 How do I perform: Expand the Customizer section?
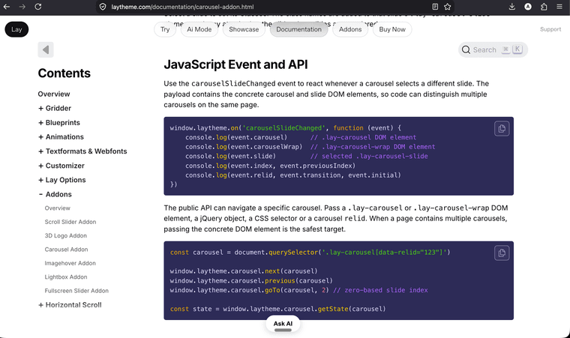point(61,166)
